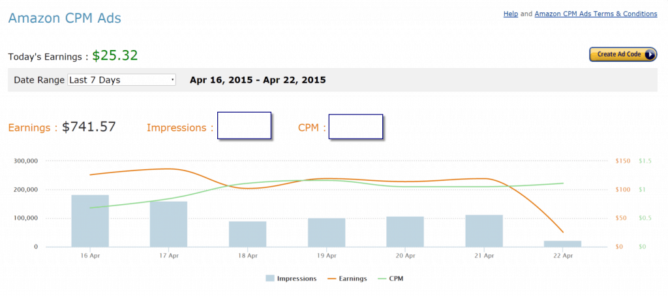668x296 pixels.
Task: Click the date range text Apr 16 - Apr 22, 2015
Action: (x=258, y=80)
